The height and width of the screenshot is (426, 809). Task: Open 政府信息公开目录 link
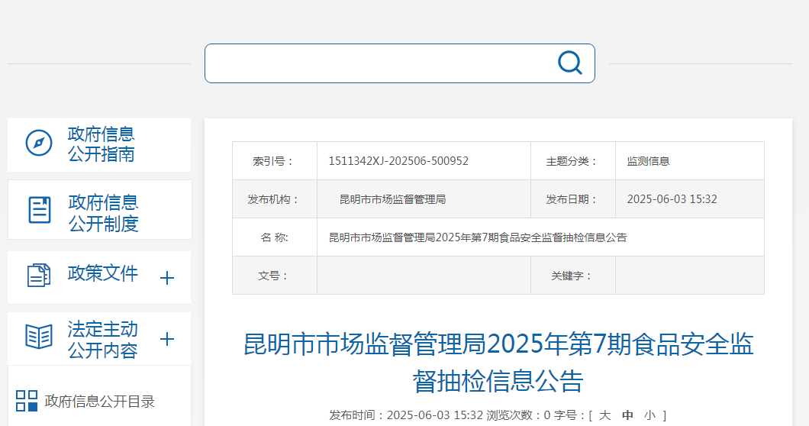click(x=99, y=402)
